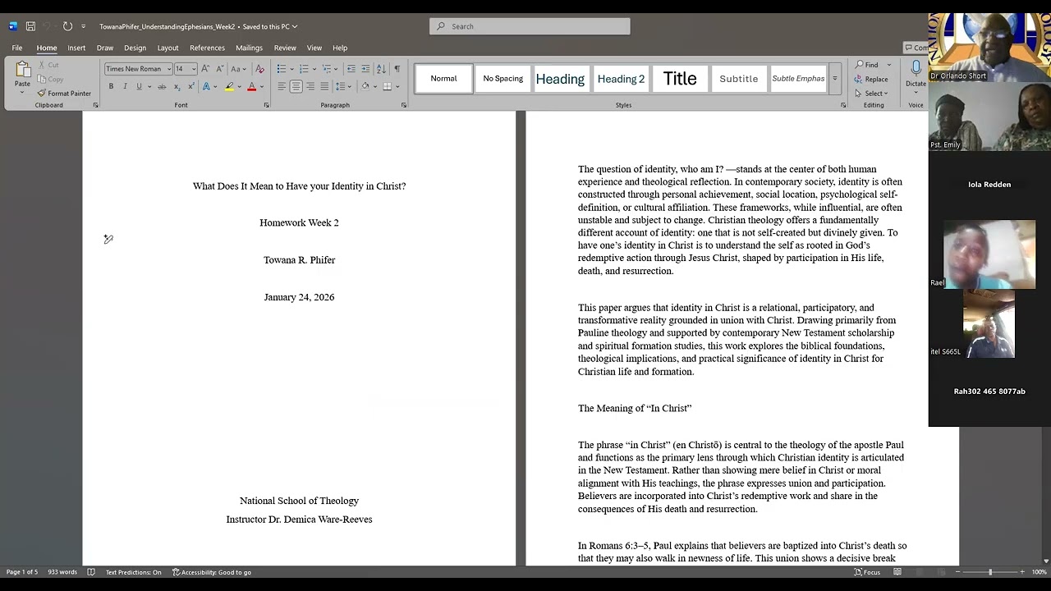Toggle bold formatting
Image resolution: width=1051 pixels, height=591 pixels.
[x=111, y=87]
